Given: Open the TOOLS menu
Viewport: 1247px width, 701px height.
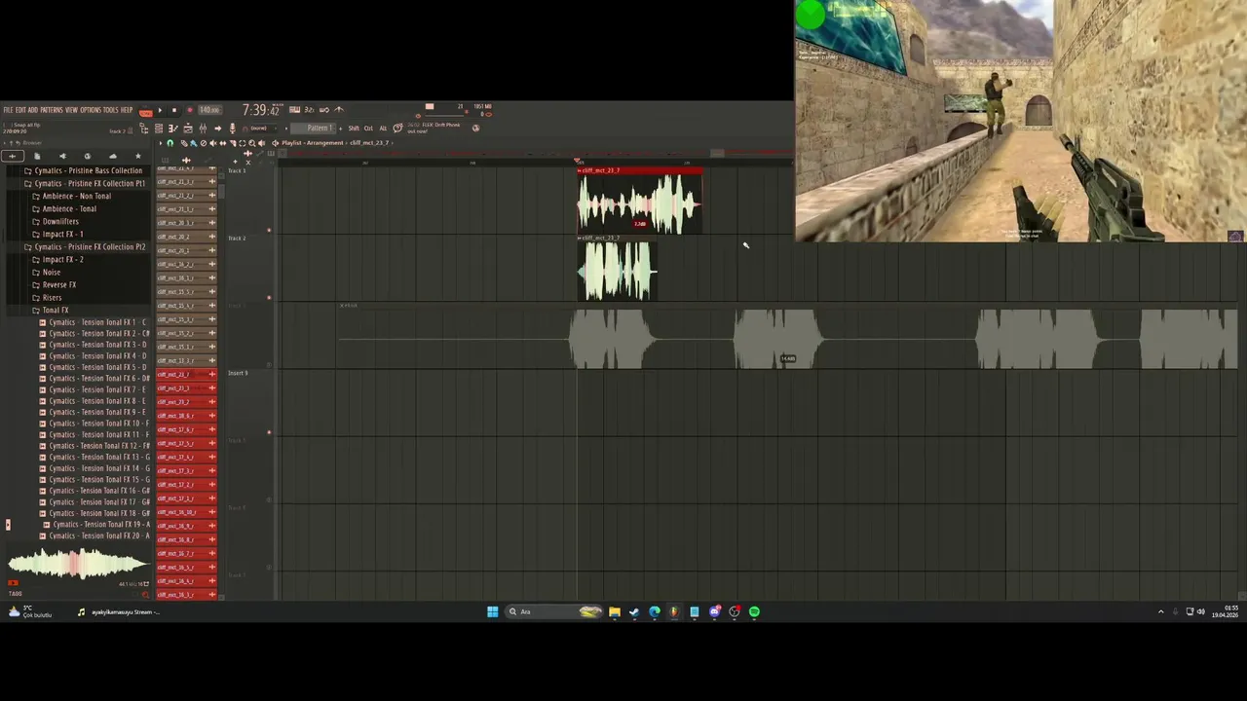Looking at the screenshot, I should coord(111,110).
